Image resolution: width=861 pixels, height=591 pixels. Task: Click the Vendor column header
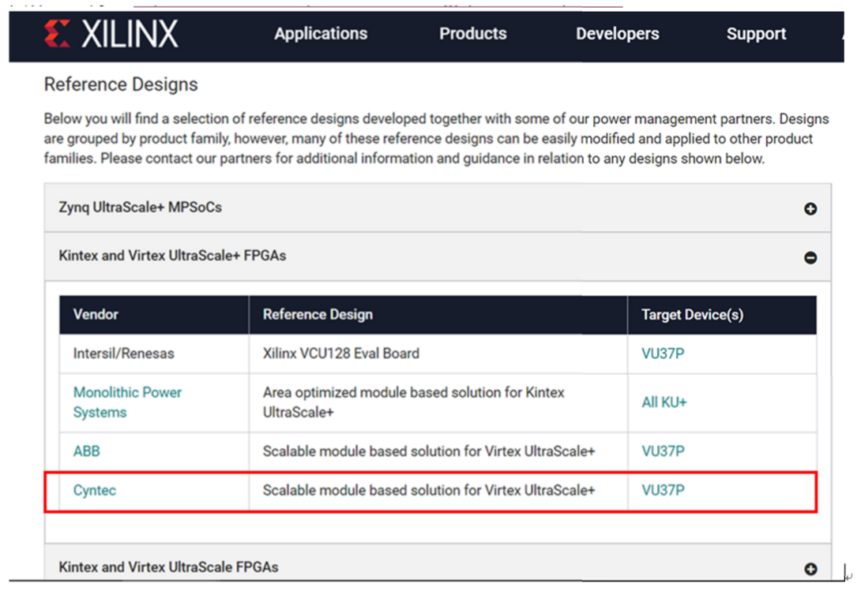click(x=96, y=315)
